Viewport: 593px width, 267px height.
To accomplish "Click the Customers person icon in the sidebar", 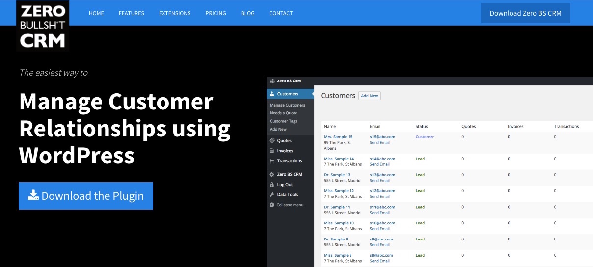I will [272, 94].
